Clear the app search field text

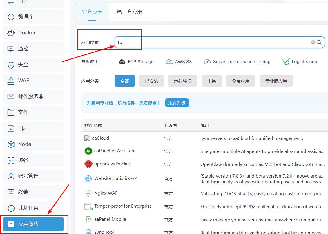click(313, 42)
